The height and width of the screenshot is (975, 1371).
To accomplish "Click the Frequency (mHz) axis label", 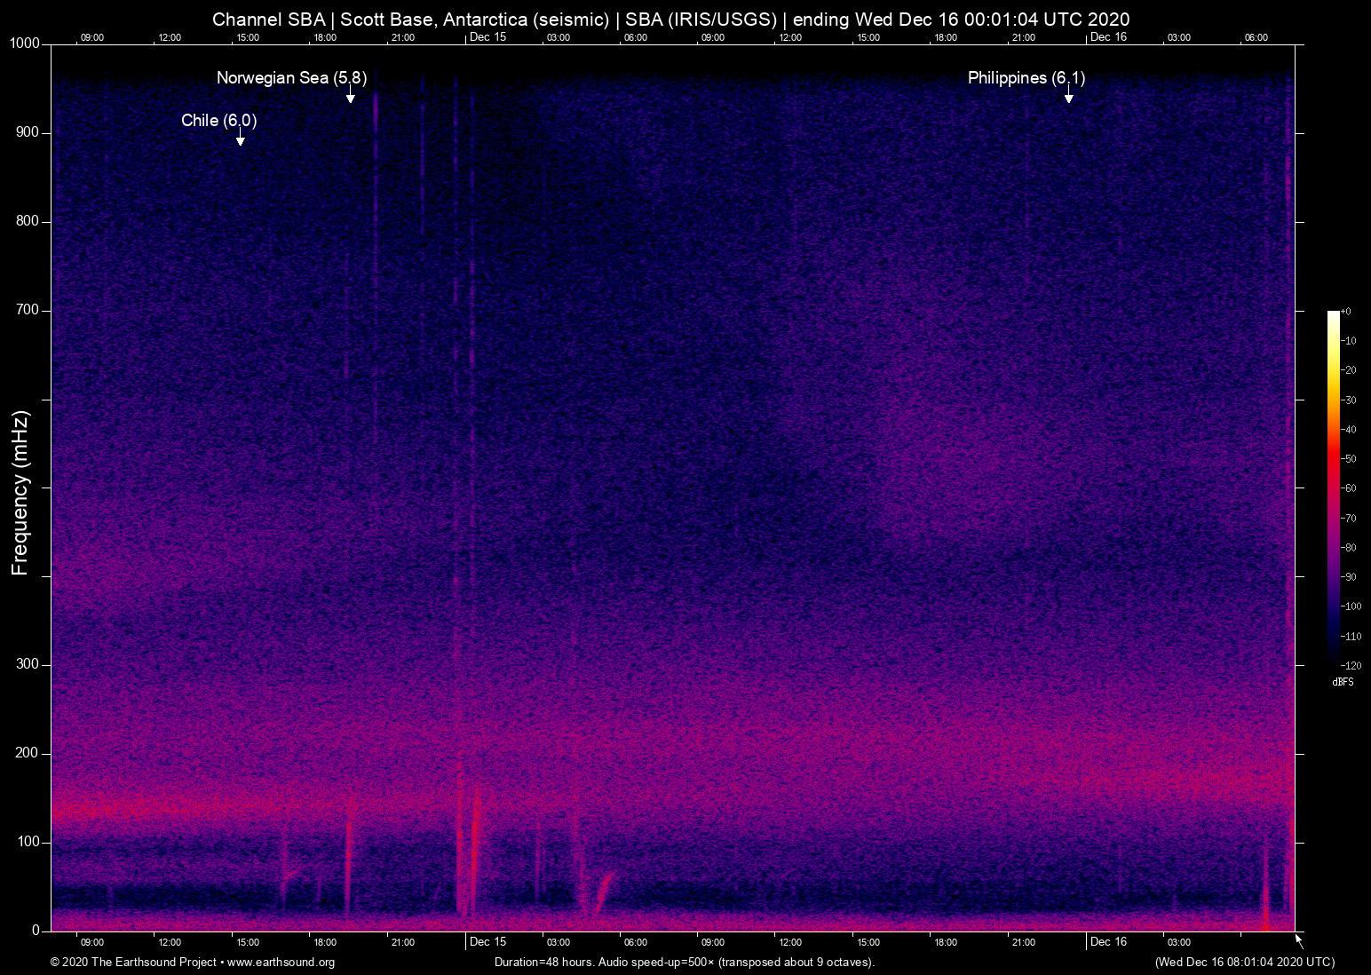I will [x=20, y=486].
